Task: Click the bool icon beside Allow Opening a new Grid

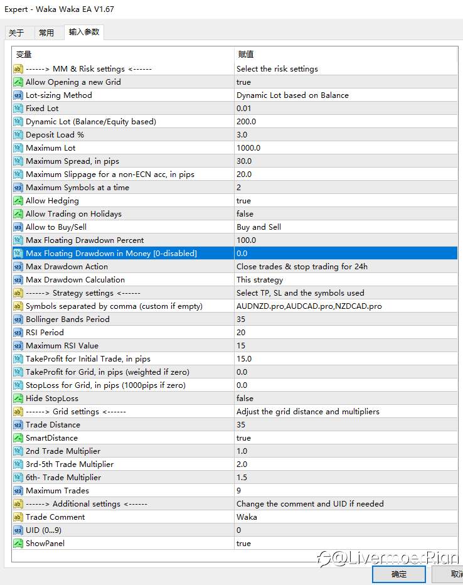Action: point(18,82)
